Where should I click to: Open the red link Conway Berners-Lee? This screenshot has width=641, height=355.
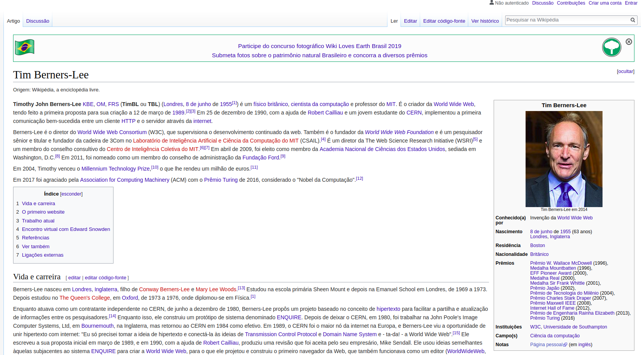pyautogui.click(x=164, y=289)
